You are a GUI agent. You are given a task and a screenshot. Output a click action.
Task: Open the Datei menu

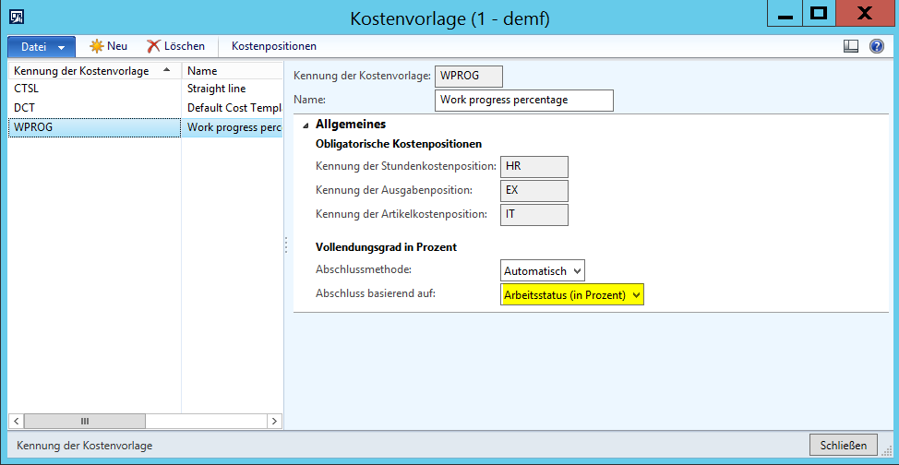click(x=41, y=46)
